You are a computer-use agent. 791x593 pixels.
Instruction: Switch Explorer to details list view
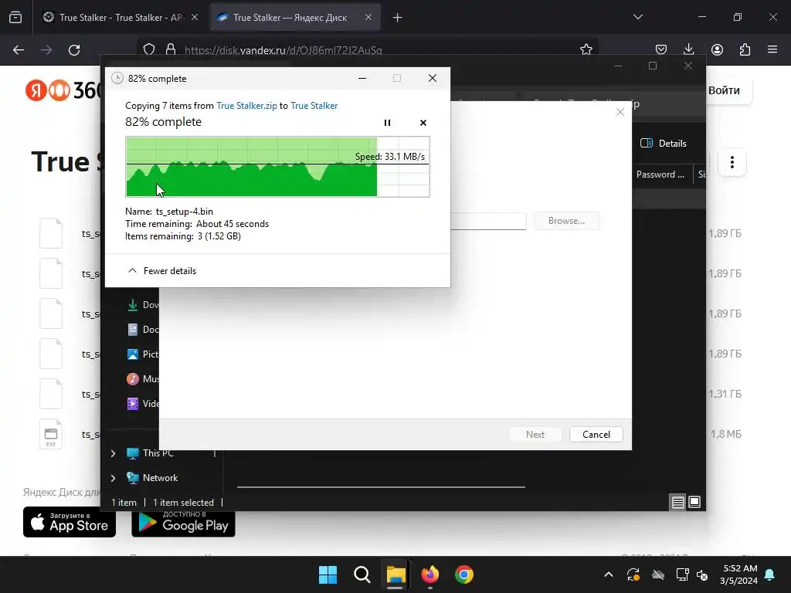(678, 502)
